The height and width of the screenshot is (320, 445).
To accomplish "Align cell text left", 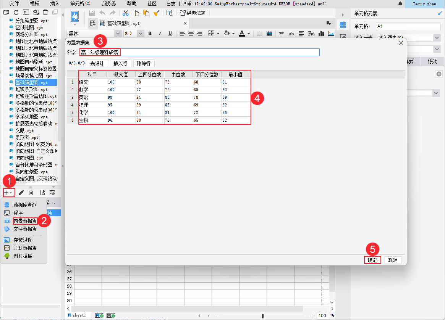I will tap(183, 34).
